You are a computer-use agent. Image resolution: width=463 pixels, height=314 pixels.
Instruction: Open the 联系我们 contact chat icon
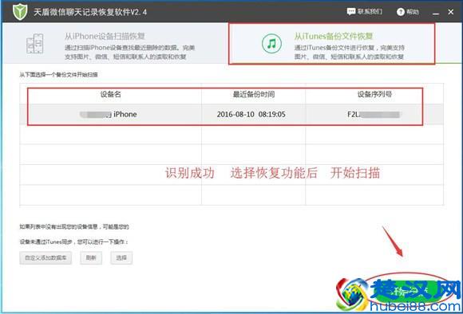(x=351, y=11)
